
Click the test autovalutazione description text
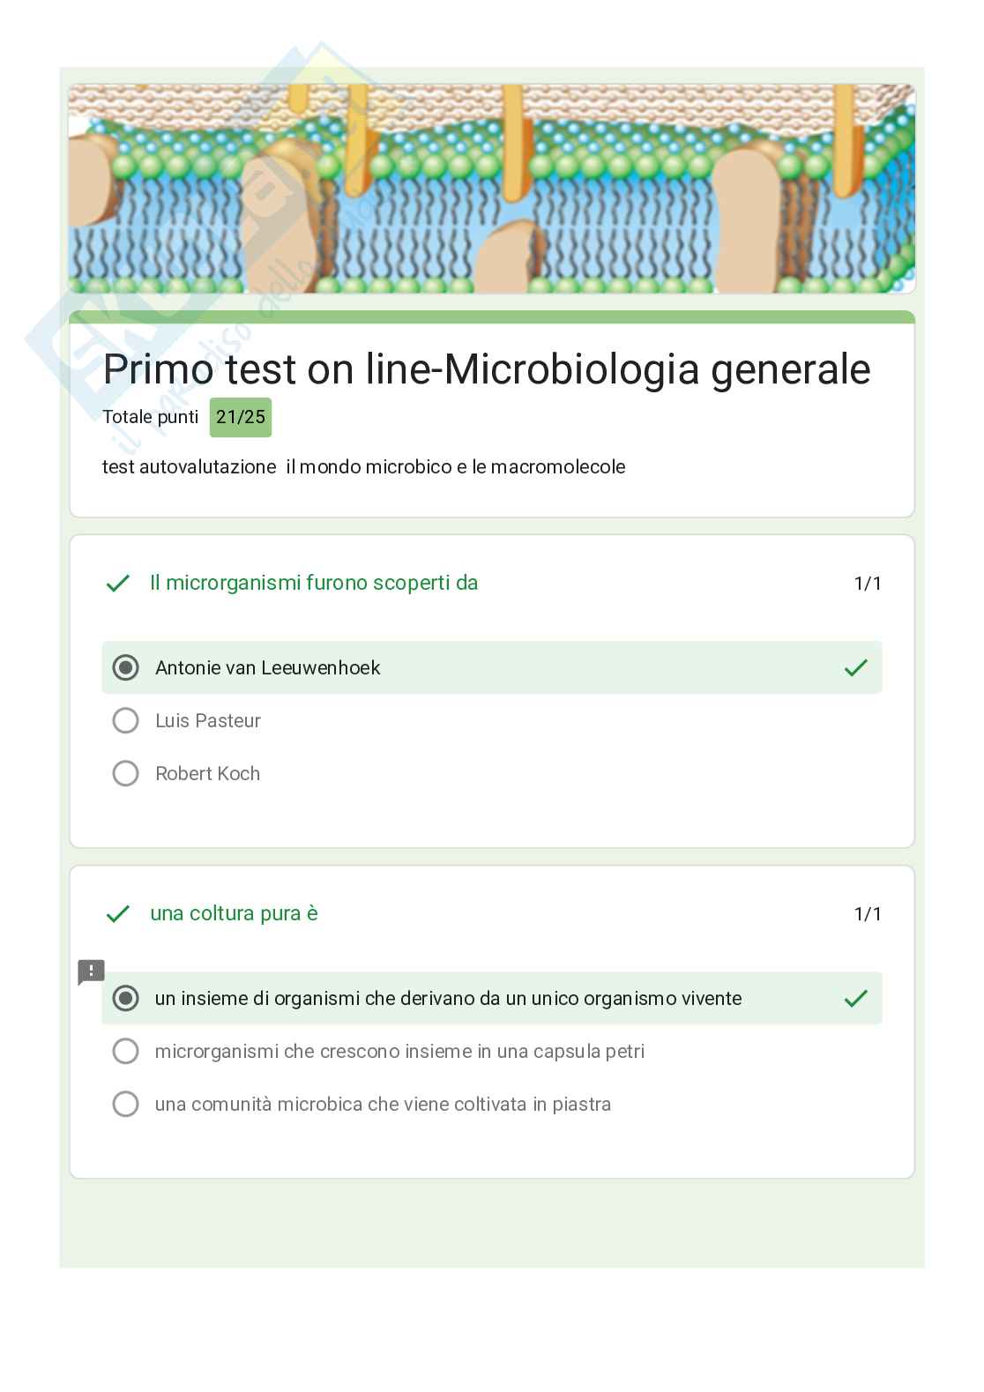click(363, 466)
